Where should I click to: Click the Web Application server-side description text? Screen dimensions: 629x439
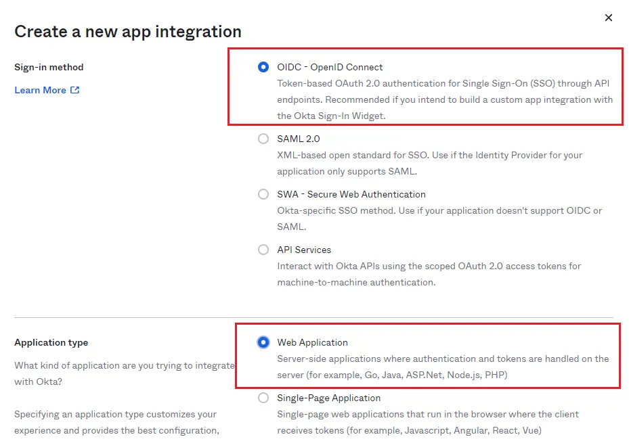pos(442,366)
